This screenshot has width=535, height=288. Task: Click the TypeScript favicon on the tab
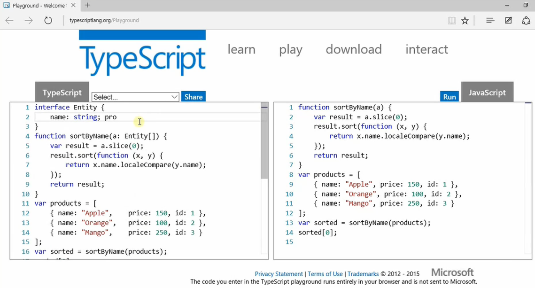click(x=7, y=6)
